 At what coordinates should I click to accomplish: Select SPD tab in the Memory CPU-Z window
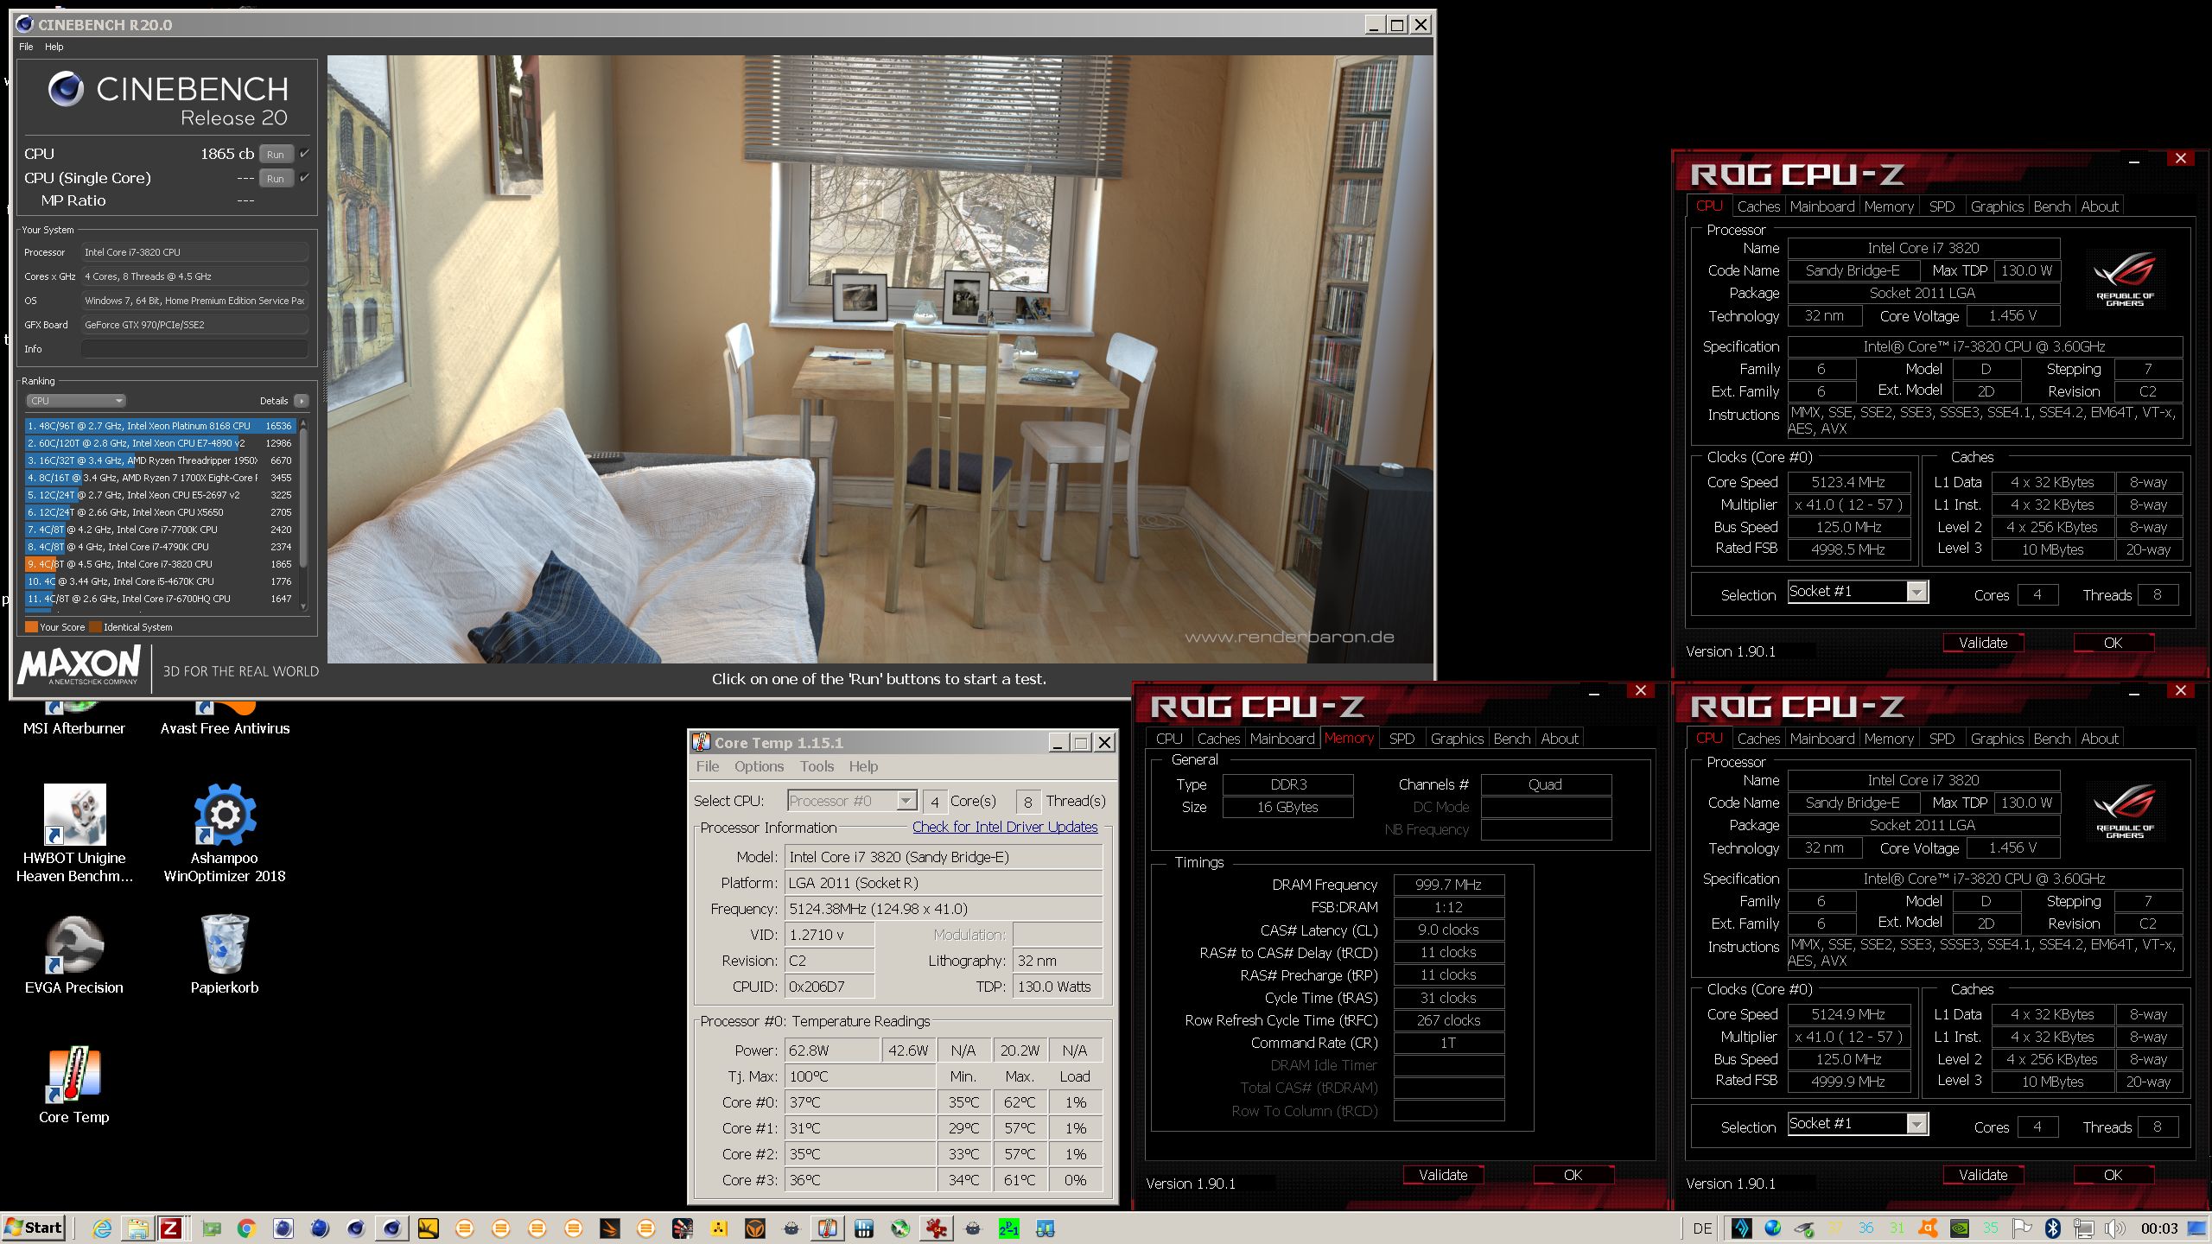coord(1402,739)
